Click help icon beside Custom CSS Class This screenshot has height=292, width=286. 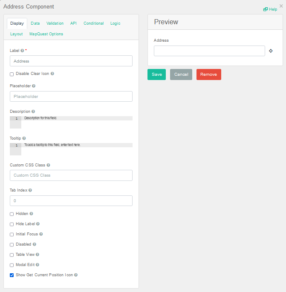48,165
